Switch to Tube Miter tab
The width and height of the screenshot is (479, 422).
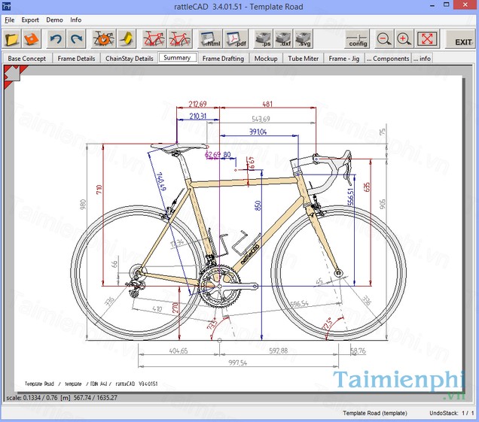coord(304,58)
